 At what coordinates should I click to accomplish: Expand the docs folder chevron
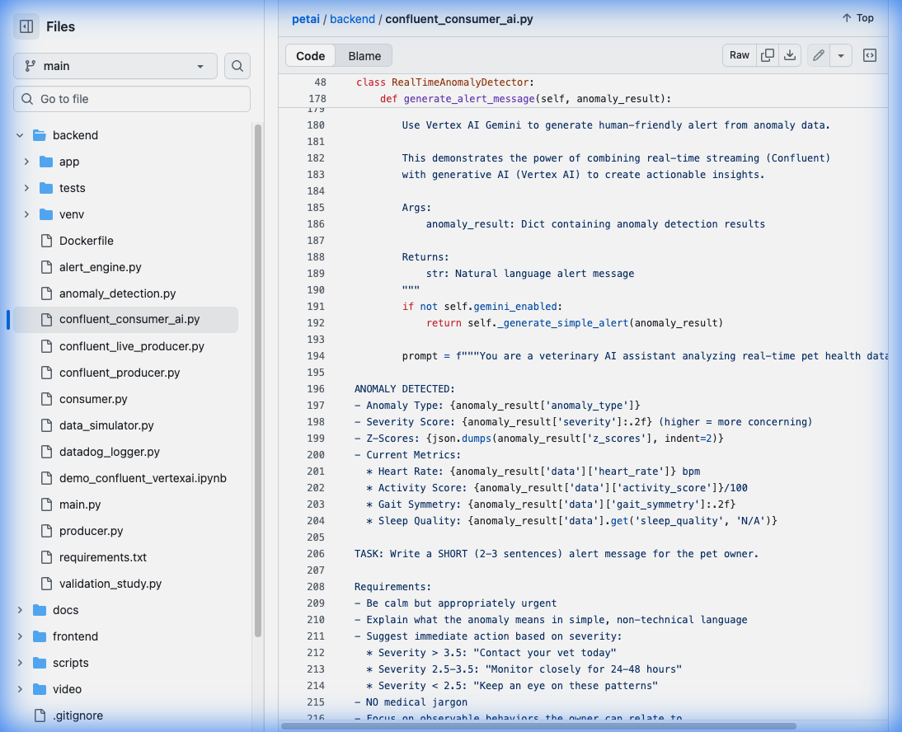pos(20,610)
